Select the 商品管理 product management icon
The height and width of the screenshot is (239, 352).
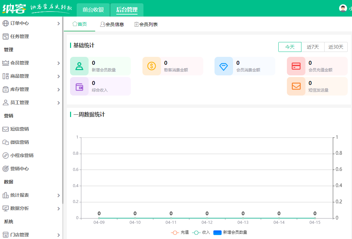[5, 76]
